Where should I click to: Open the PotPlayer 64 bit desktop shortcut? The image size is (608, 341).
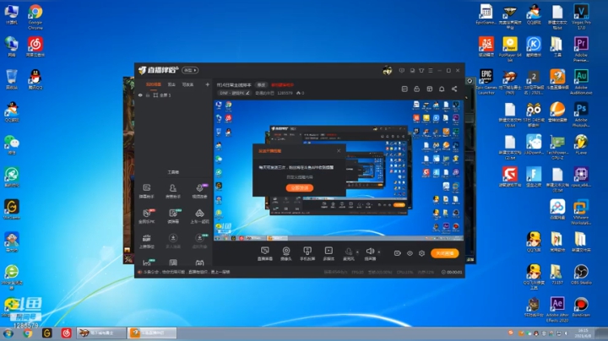pyautogui.click(x=510, y=49)
